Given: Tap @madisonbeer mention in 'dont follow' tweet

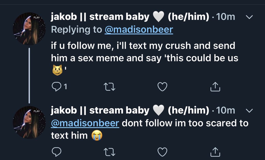Looking at the screenshot, I should click(x=85, y=123).
